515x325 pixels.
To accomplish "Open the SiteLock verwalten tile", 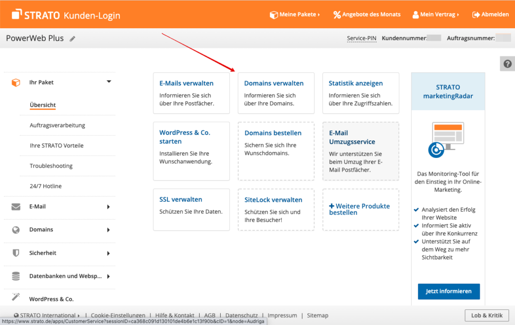I will click(x=276, y=210).
